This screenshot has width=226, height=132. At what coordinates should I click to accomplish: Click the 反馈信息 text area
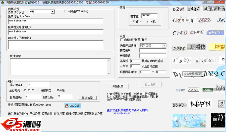tap(59, 67)
